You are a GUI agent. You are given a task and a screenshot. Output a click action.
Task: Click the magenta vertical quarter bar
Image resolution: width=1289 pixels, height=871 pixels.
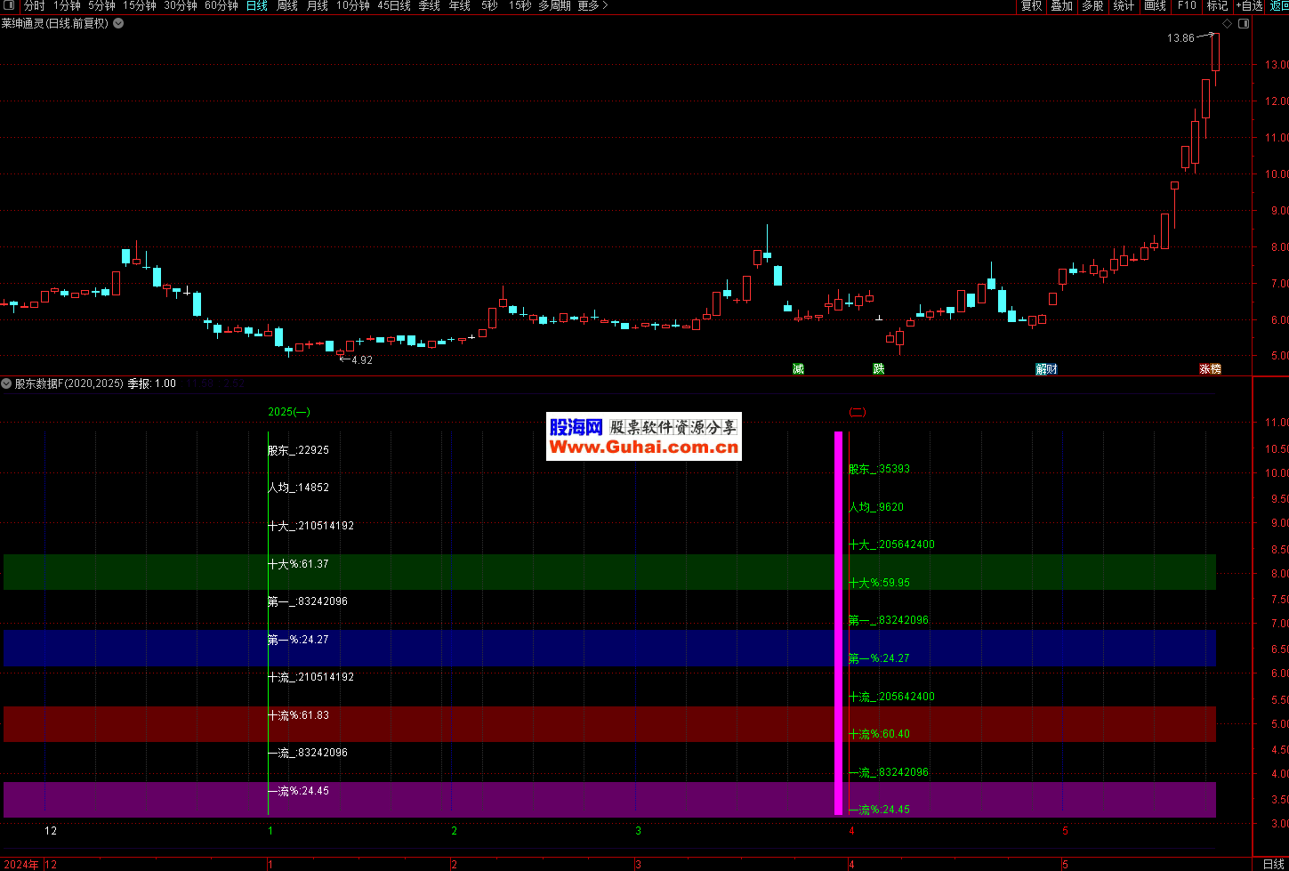point(838,623)
